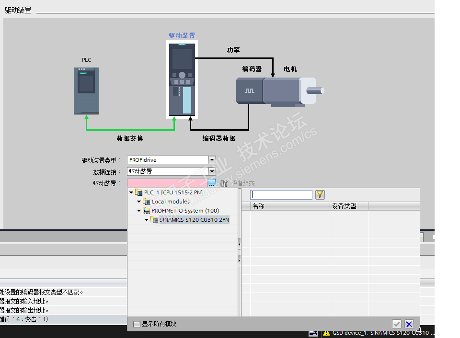Collapse the PROFINET IO-System (100) node
Viewport: 460px width, 338px height.
click(139, 211)
